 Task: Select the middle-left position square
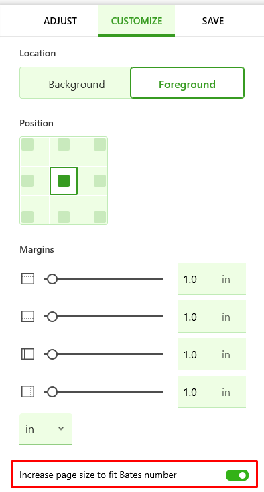point(27,181)
